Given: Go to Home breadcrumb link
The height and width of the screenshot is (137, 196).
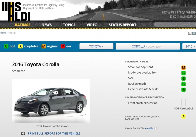Looking at the screenshot, I should [3, 33].
